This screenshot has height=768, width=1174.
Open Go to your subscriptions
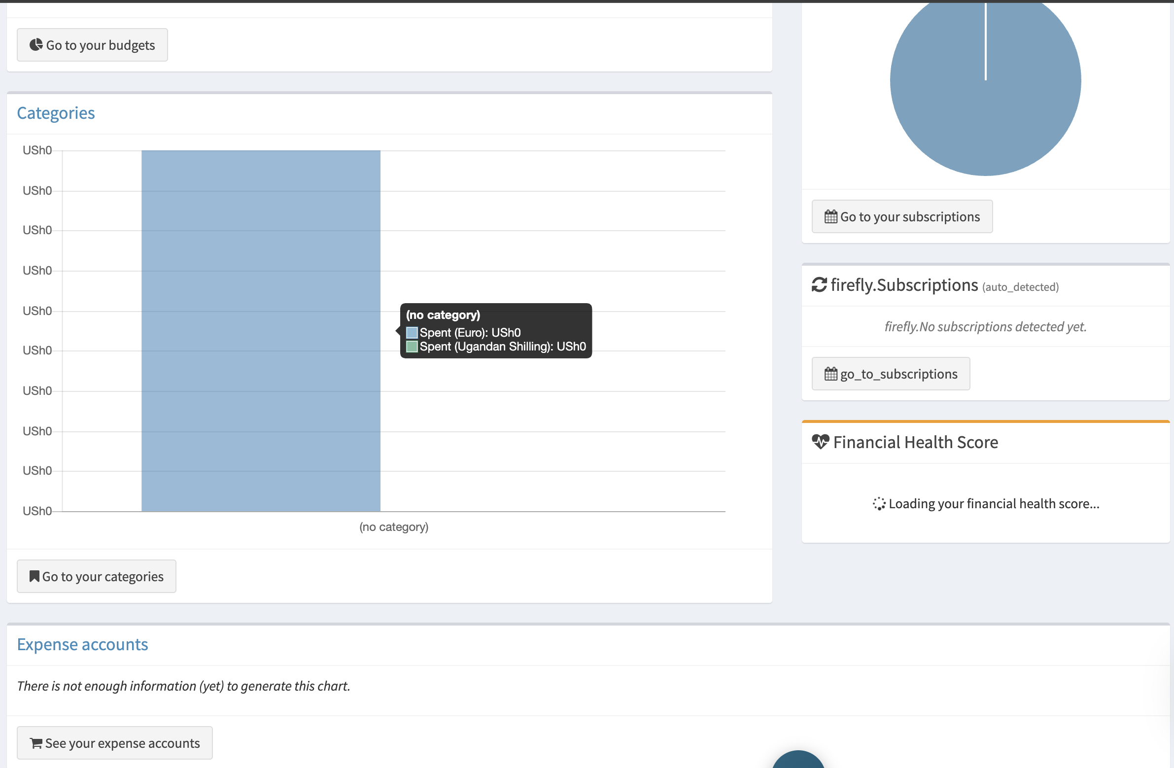[902, 216]
